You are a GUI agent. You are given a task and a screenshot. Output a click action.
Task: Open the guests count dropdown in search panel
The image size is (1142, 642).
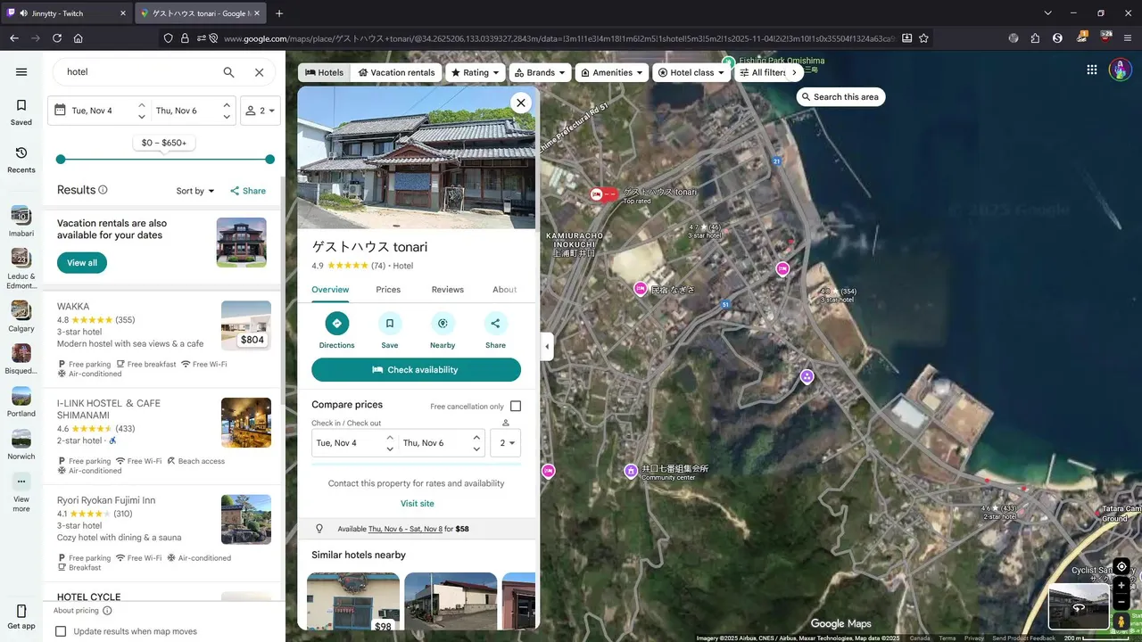(261, 111)
